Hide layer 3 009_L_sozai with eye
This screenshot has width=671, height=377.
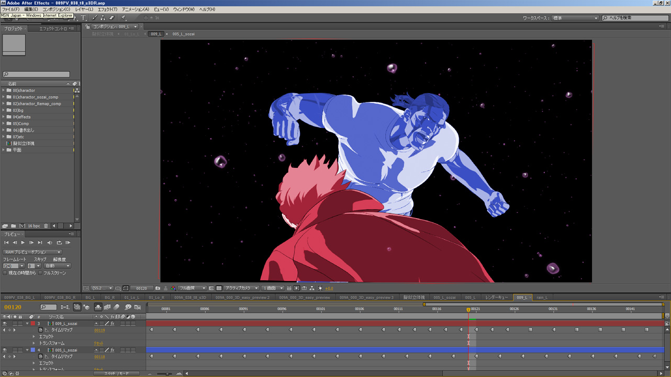(x=5, y=324)
